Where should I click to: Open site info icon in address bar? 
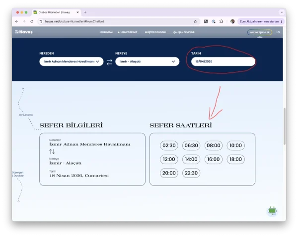(x=41, y=21)
